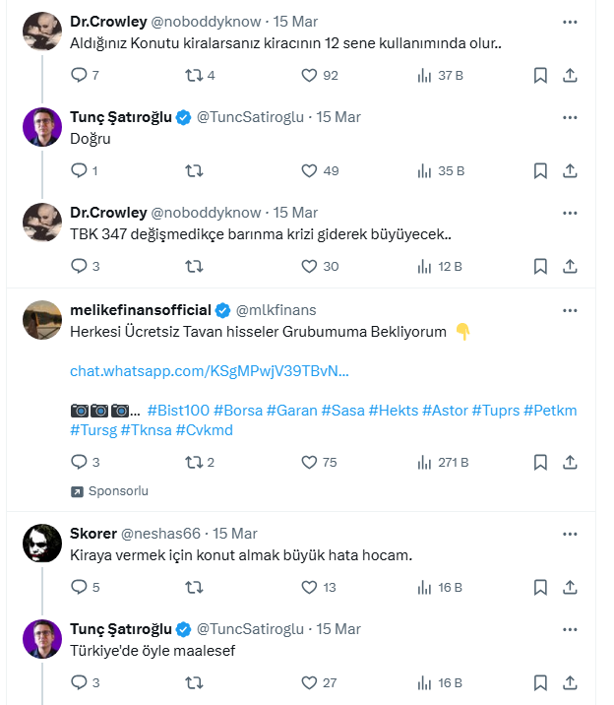Like the "Türkiye'de öyle maalesef" reply

coord(309,682)
